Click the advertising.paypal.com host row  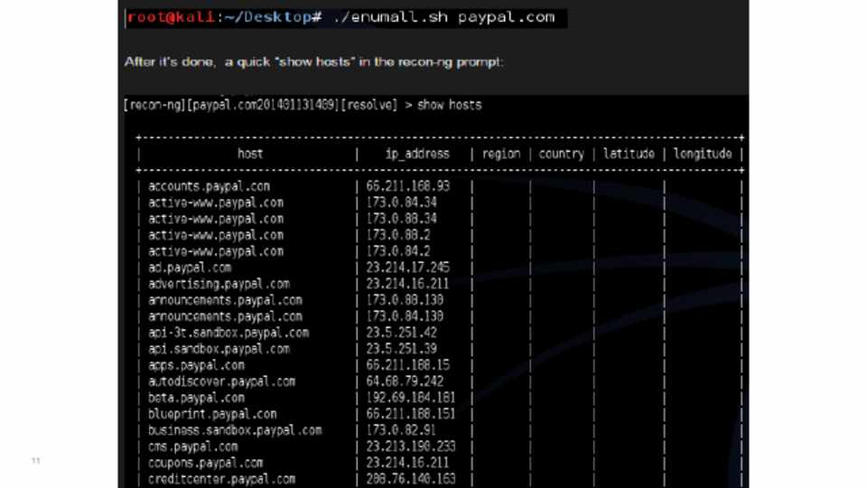pyautogui.click(x=219, y=284)
